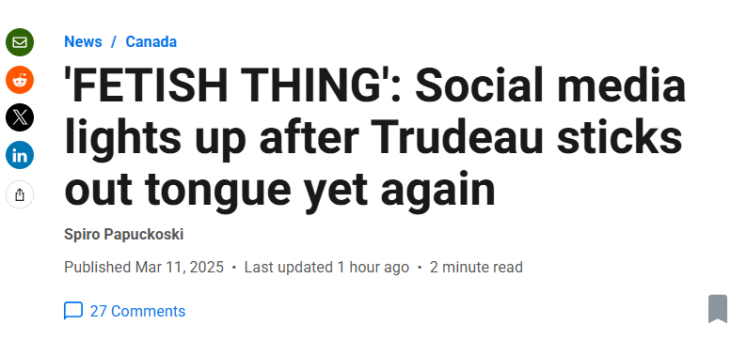Click the '2 minute read' label

476,268
